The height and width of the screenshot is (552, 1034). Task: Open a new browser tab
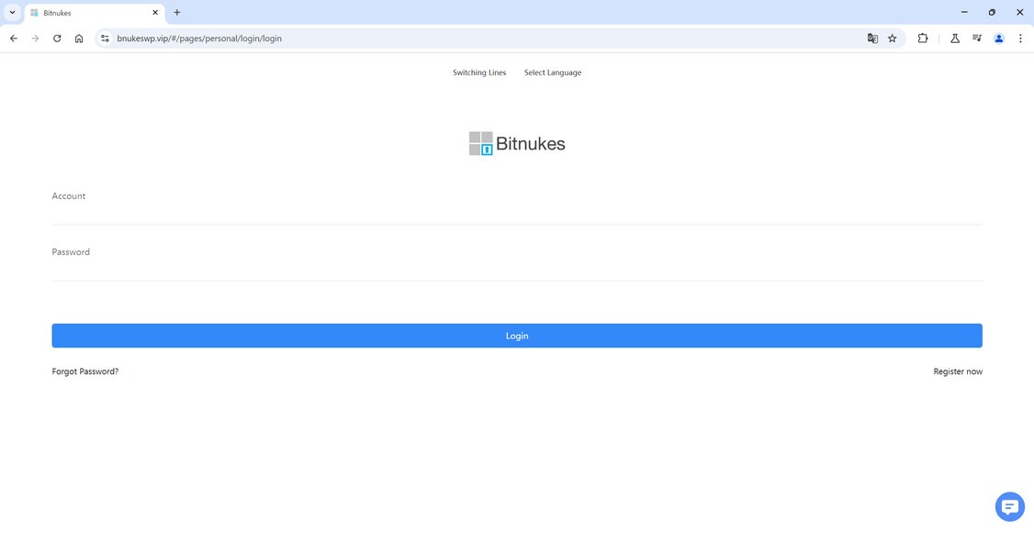[176, 13]
